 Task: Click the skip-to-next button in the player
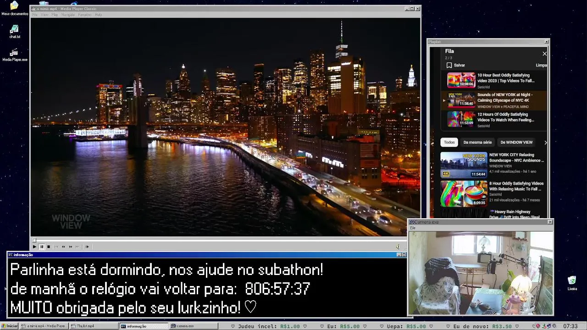point(77,247)
